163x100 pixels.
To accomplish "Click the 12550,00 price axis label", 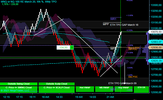I will point(156,92).
